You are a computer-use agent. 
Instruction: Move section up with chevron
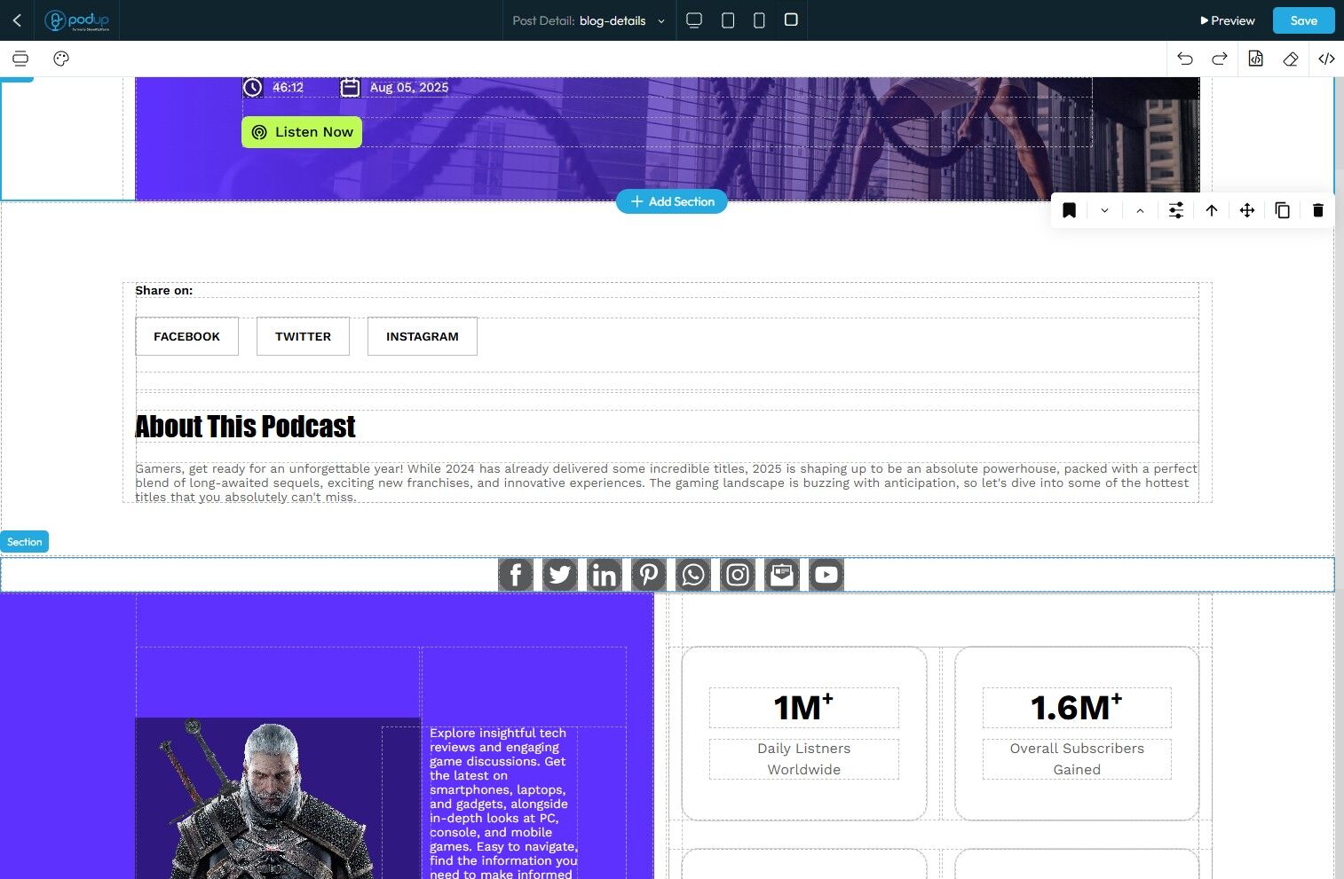coord(1140,210)
